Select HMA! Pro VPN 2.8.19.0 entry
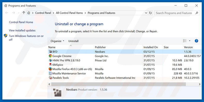Viewport: 204px width, 102px height. point(66,60)
